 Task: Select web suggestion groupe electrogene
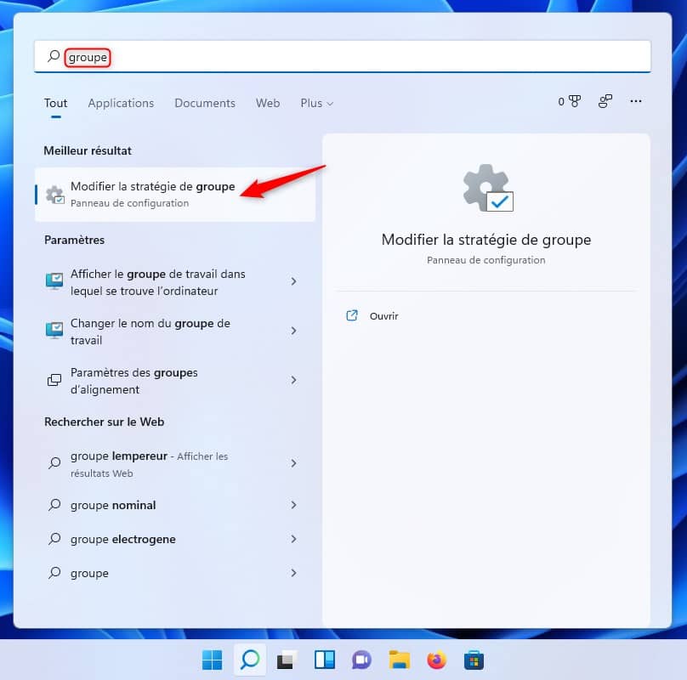coord(175,539)
